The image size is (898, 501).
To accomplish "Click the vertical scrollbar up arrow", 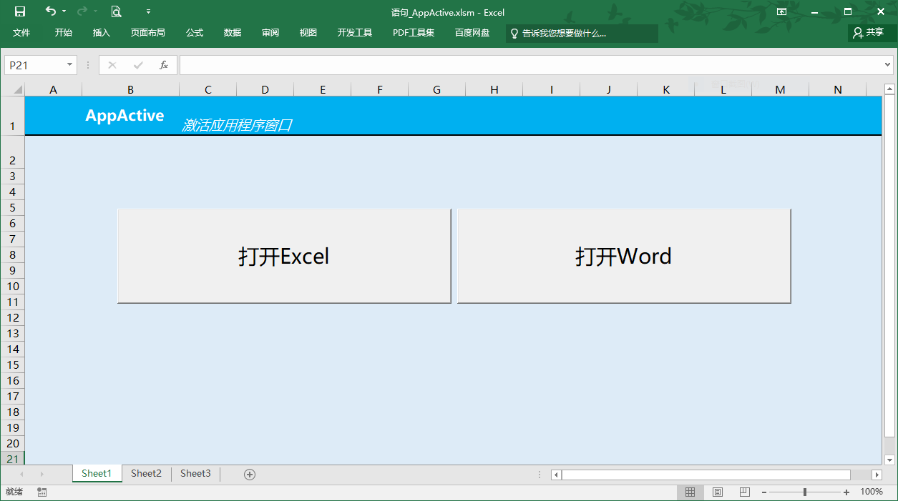I will pyautogui.click(x=889, y=89).
